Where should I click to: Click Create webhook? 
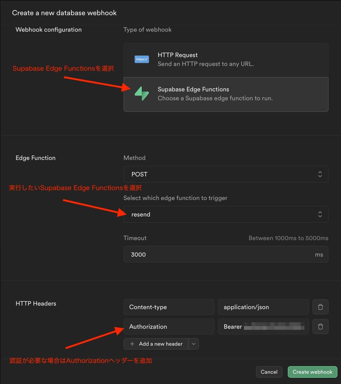(x=312, y=372)
